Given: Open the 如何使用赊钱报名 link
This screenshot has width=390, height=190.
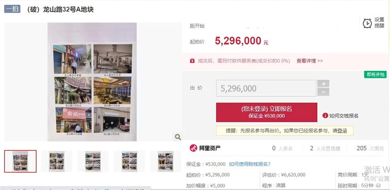Looking at the screenshot, I should [250, 164].
